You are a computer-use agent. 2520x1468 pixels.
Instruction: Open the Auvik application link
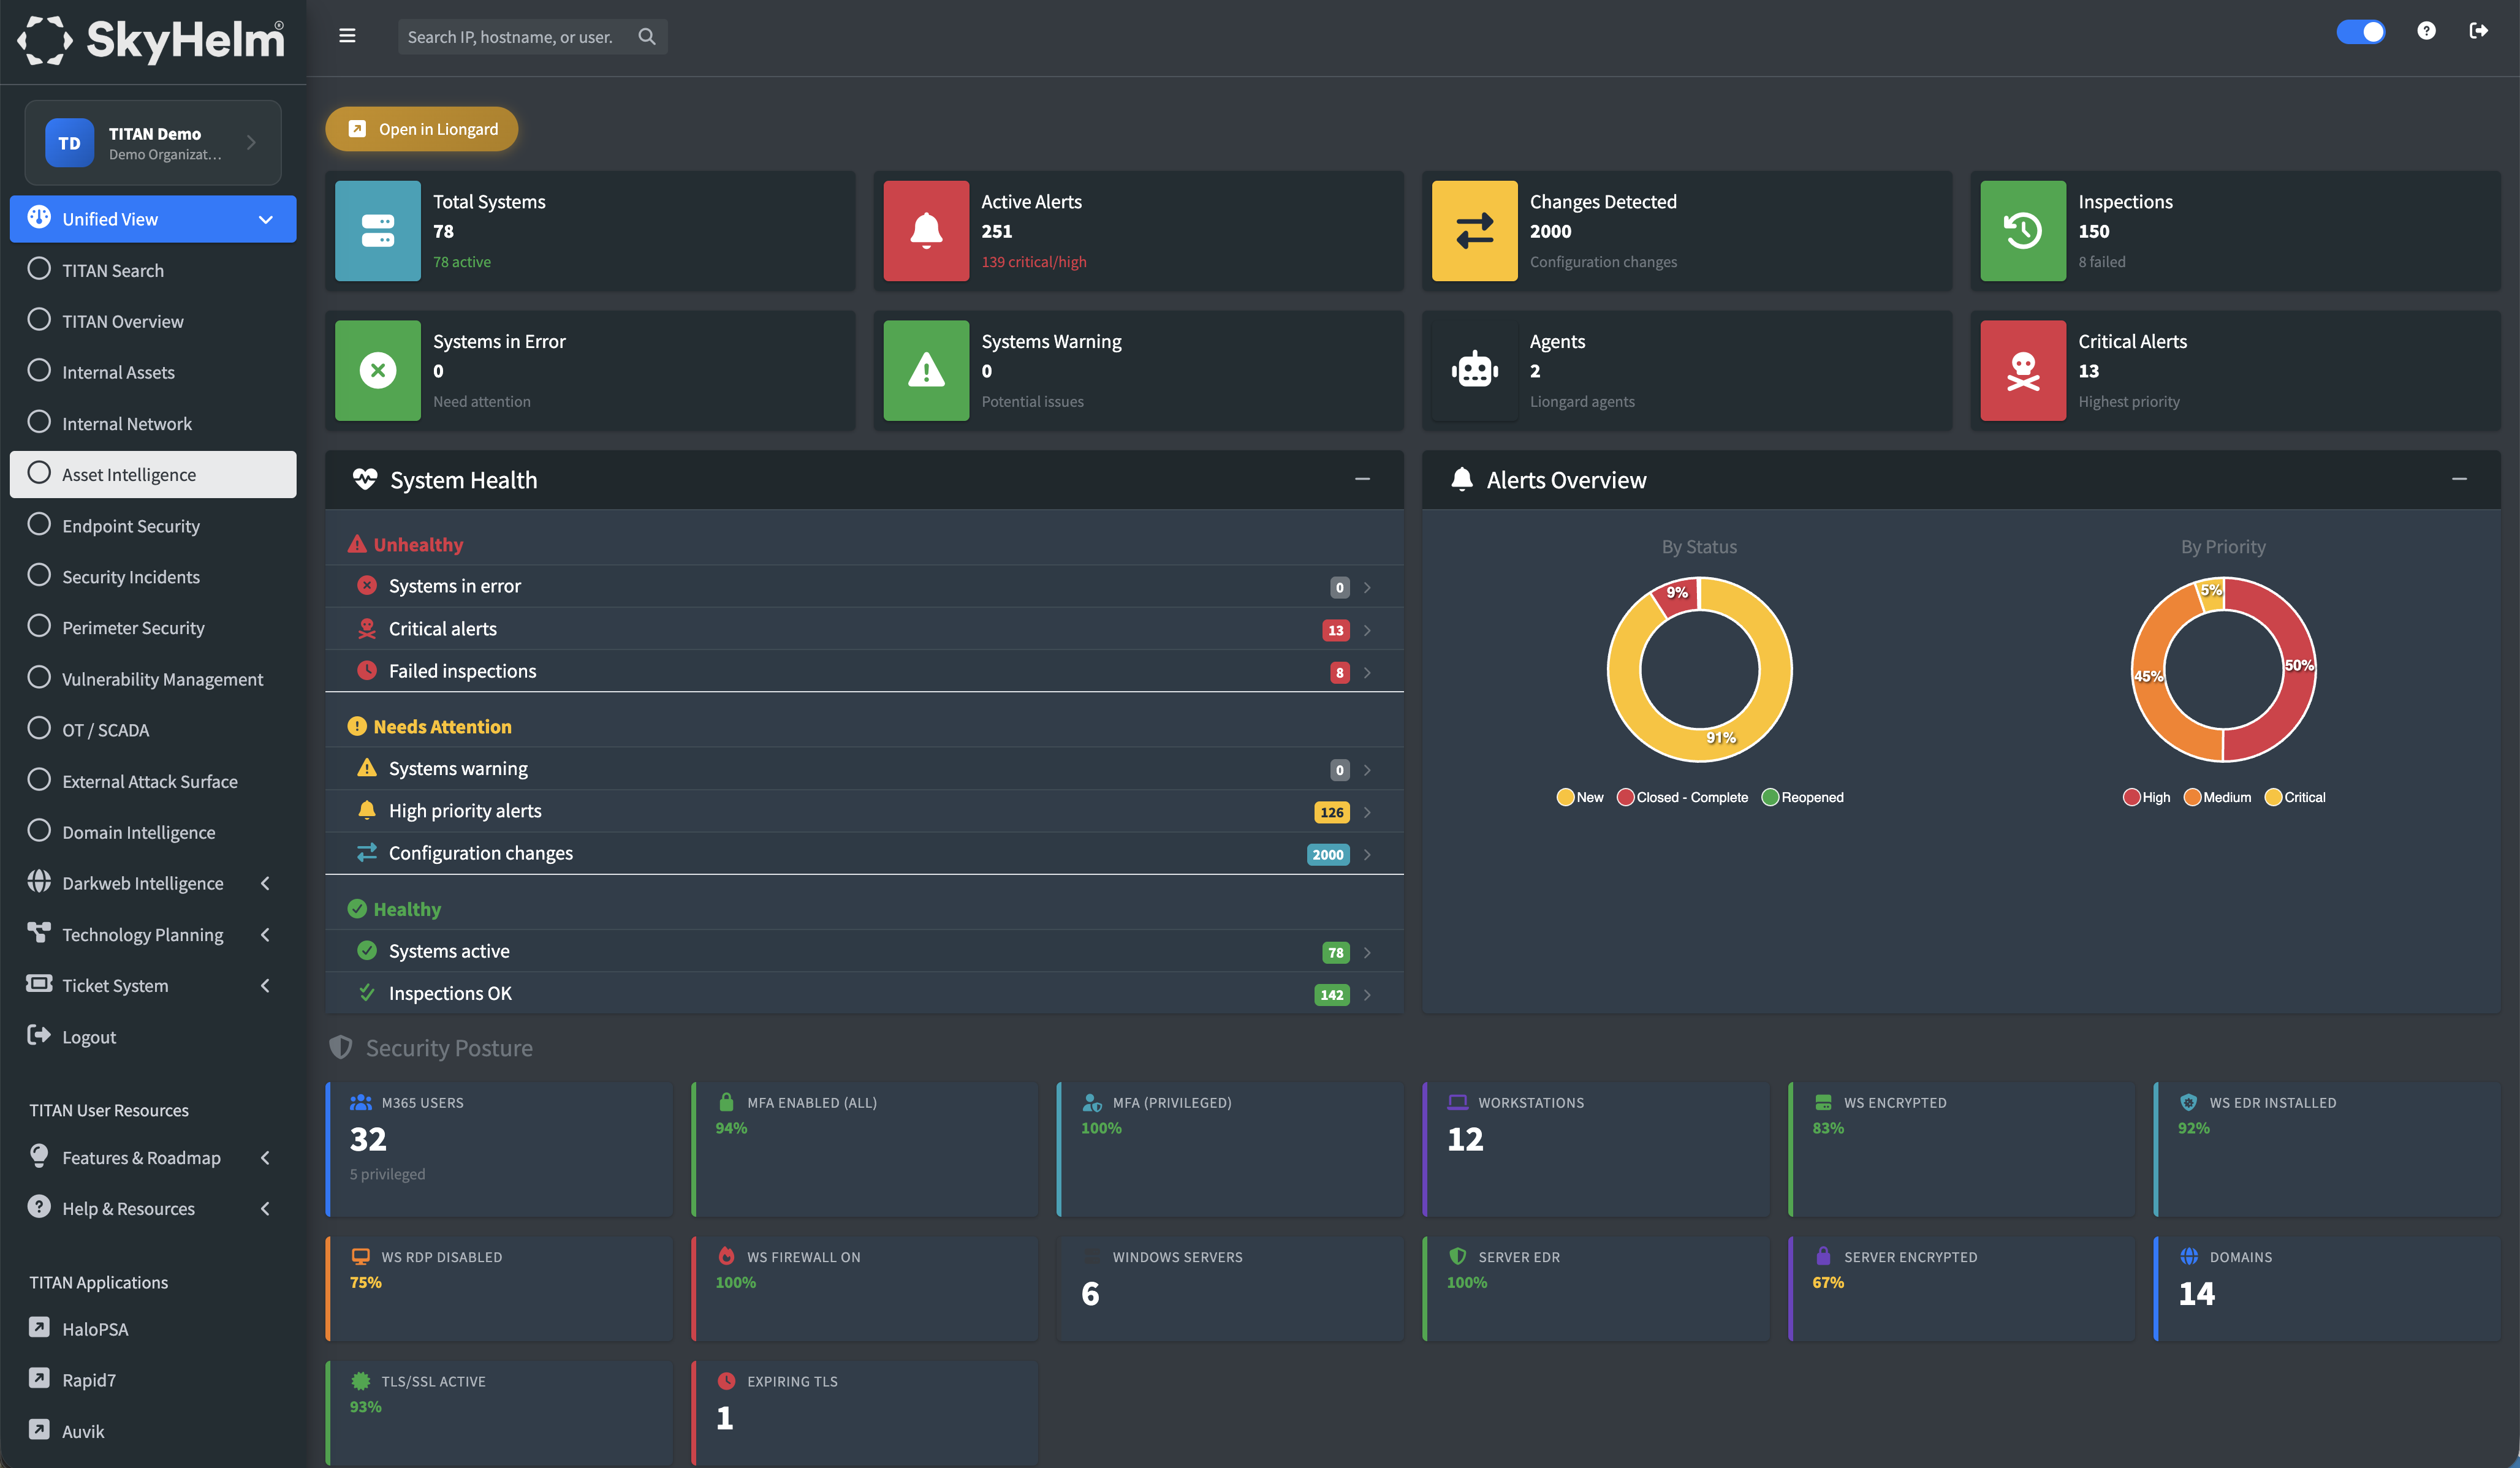click(x=153, y=1430)
